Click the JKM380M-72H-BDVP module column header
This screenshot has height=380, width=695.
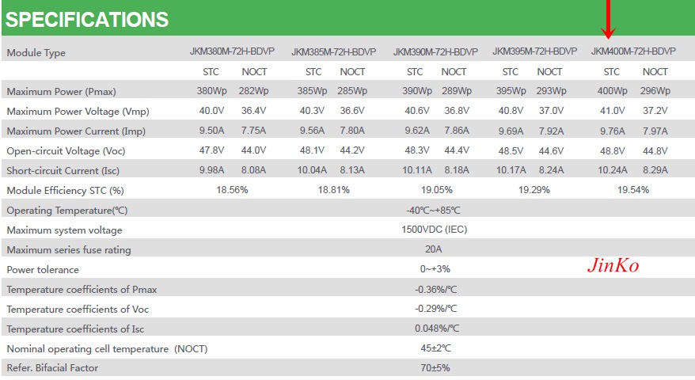click(x=232, y=51)
